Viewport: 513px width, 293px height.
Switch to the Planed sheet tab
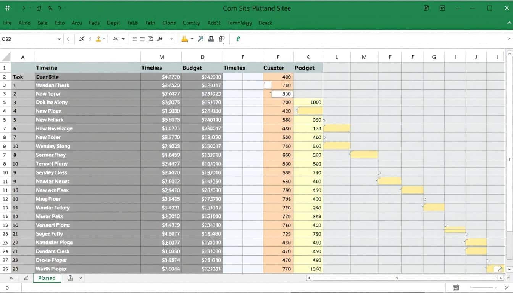tap(47, 278)
